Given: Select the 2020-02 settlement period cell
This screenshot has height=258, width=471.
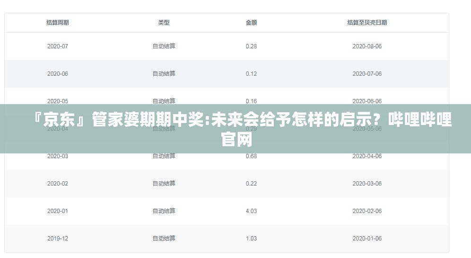Looking at the screenshot, I should point(58,183).
